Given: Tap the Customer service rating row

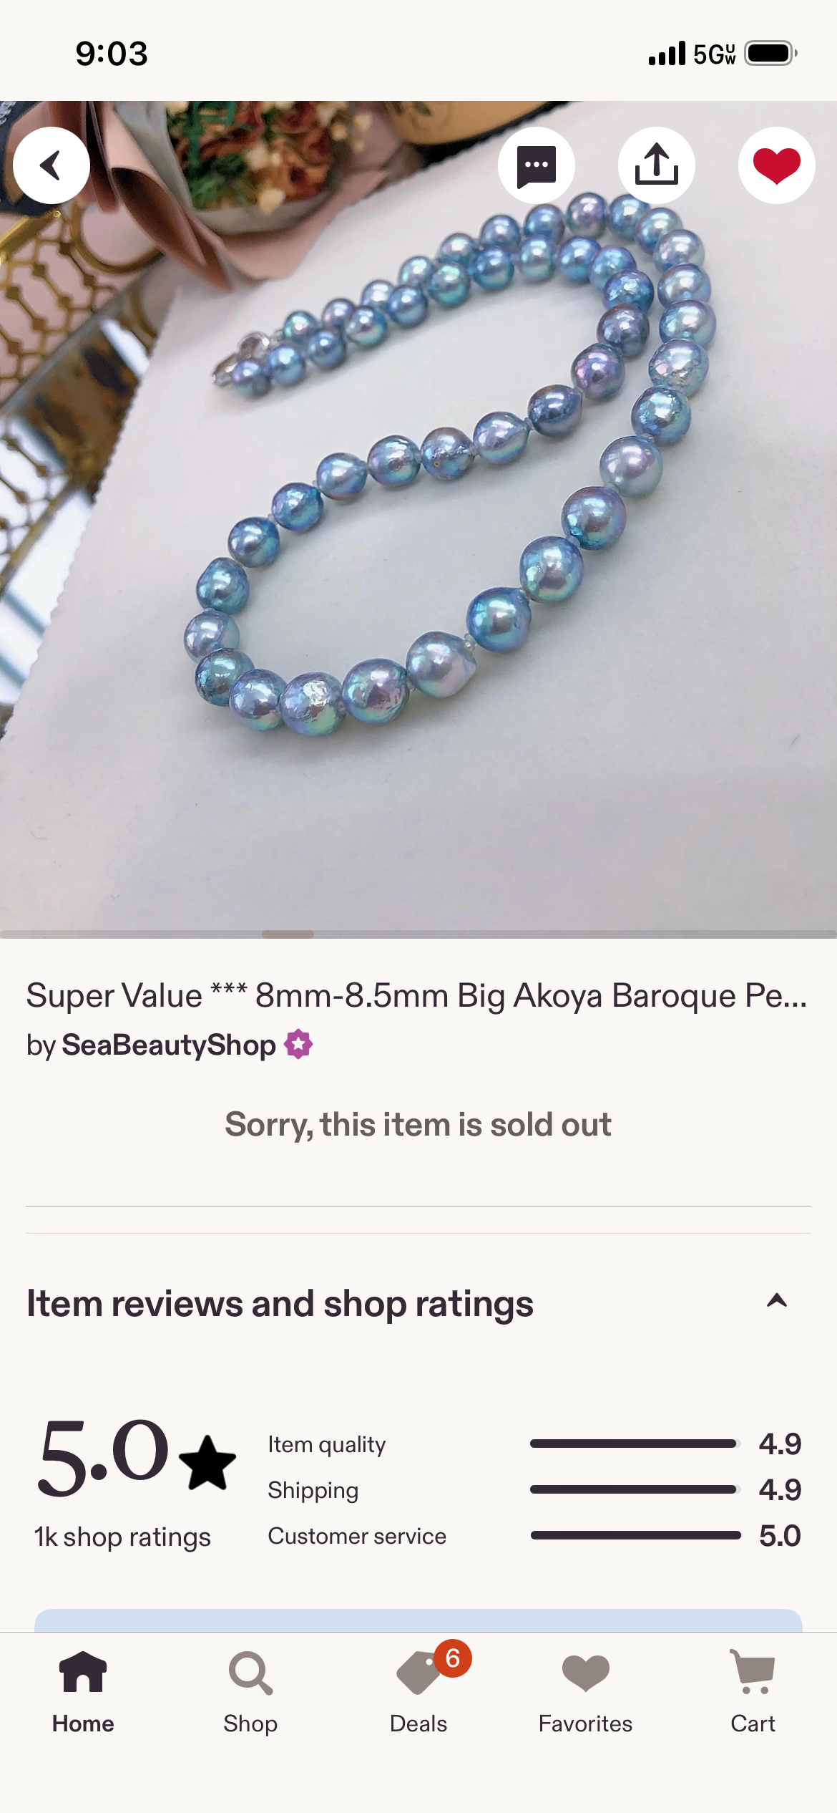Looking at the screenshot, I should [x=534, y=1535].
